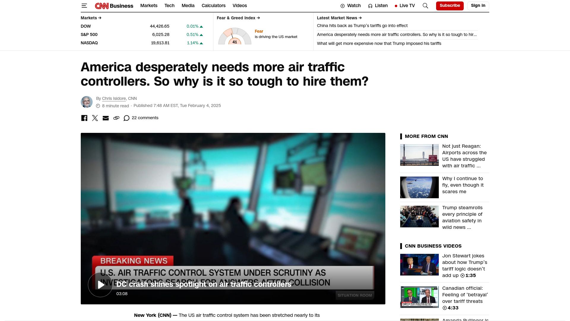
Task: Click the Fear & Greed gauge
Action: pyautogui.click(x=235, y=36)
